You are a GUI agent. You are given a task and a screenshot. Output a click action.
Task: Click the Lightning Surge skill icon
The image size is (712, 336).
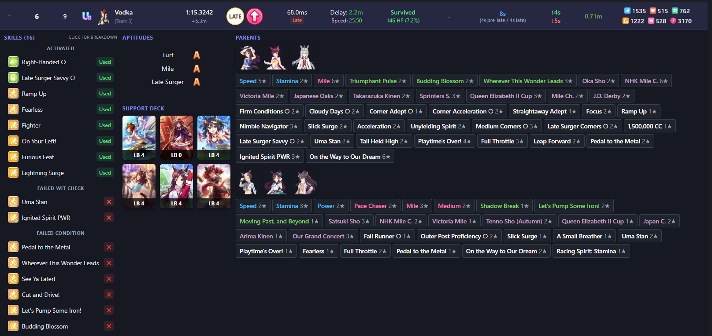tap(13, 173)
